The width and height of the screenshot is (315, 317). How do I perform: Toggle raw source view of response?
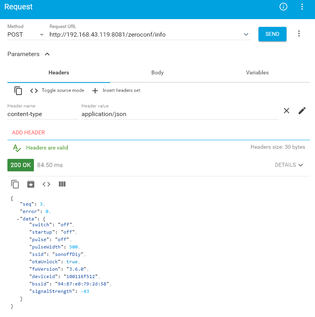[x=46, y=184]
